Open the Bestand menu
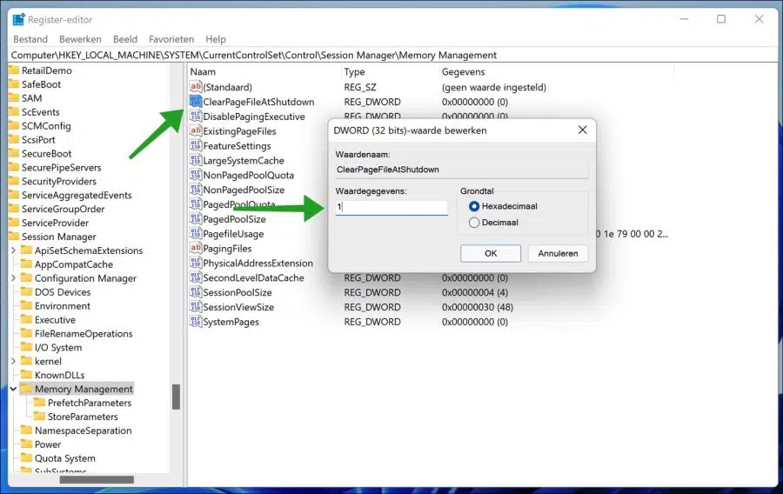This screenshot has height=494, width=783. coord(30,39)
